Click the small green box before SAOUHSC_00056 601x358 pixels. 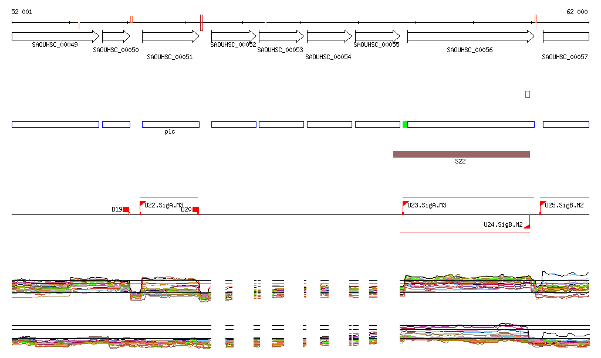click(405, 124)
